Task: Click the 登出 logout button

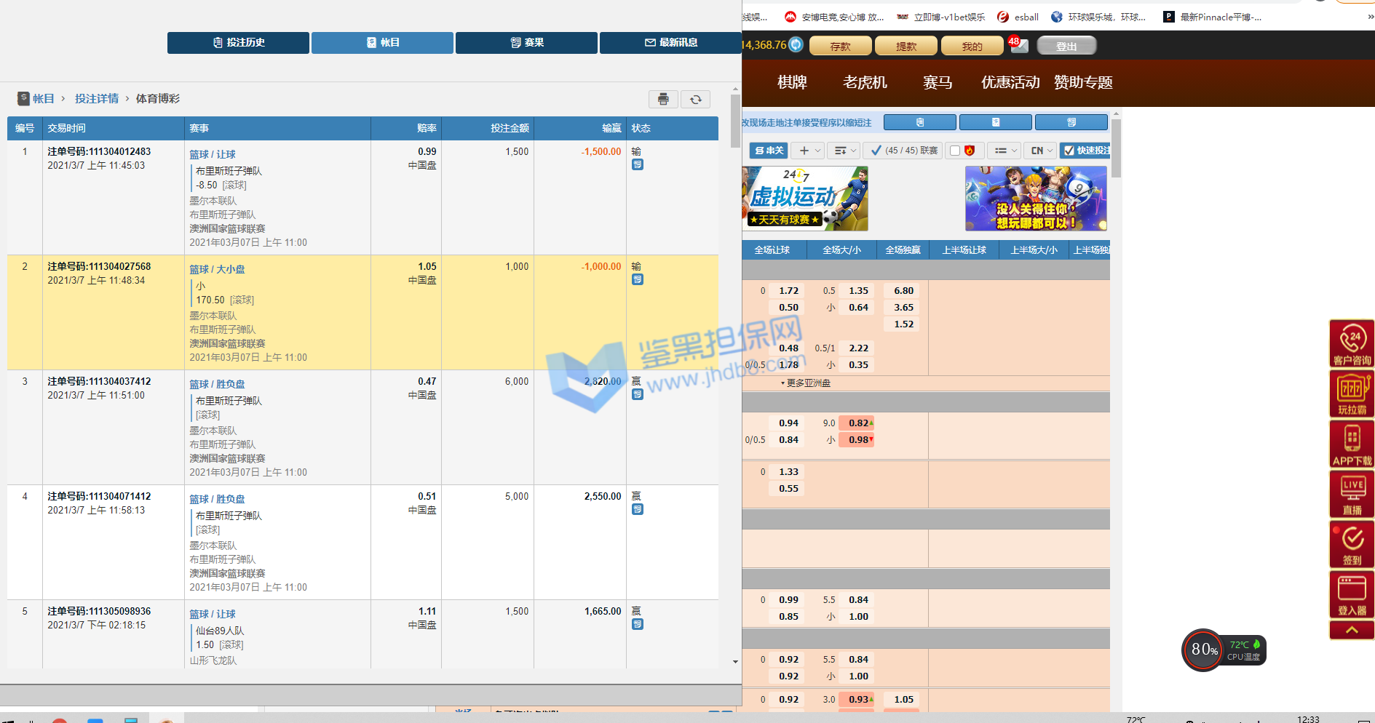Action: [1066, 47]
